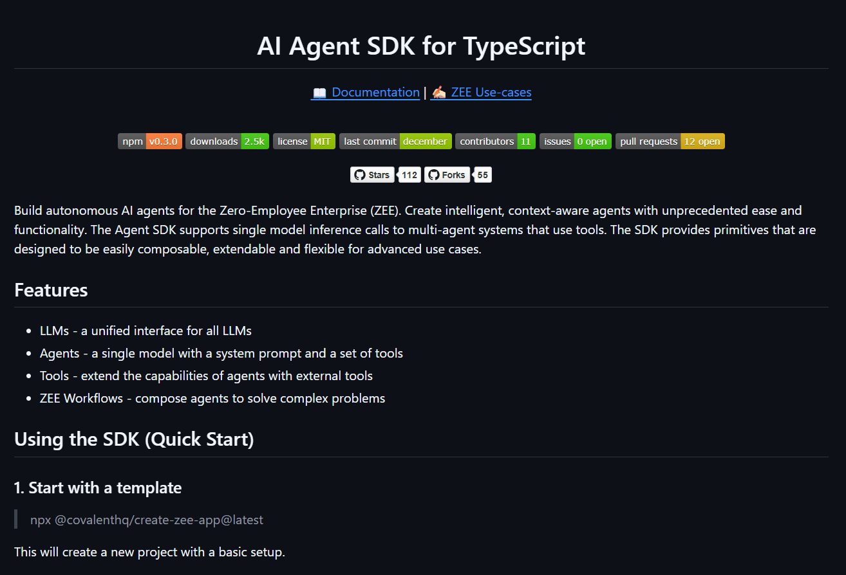Click the downloads 2.5k badge
The image size is (846, 575).
pos(227,141)
